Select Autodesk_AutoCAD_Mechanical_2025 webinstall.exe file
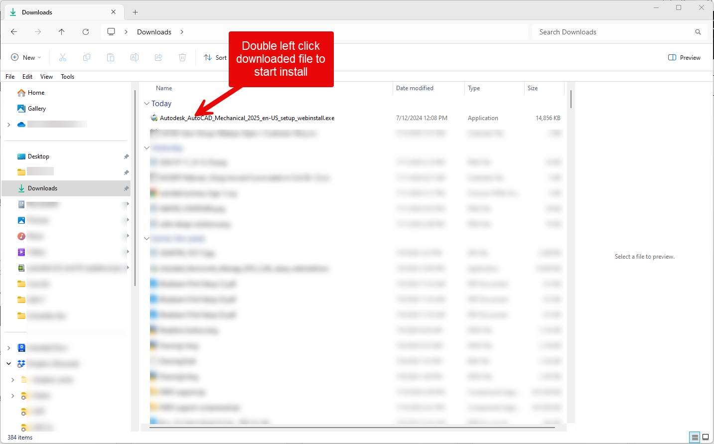Viewport: 714px width, 444px height. coord(247,118)
